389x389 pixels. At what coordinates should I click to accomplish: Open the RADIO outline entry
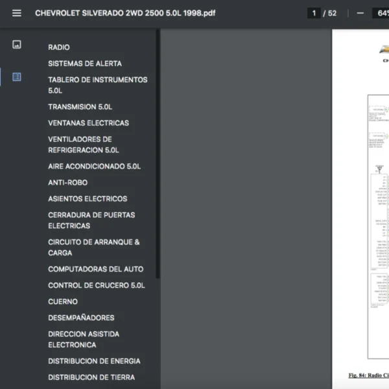coord(59,47)
